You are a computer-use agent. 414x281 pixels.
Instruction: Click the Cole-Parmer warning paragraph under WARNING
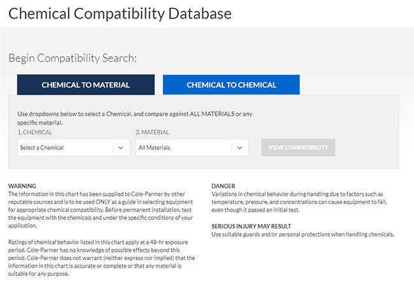click(102, 209)
